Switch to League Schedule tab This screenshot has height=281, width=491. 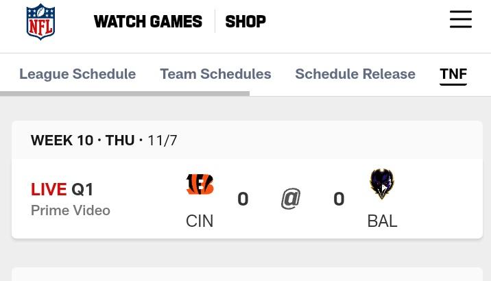(77, 74)
